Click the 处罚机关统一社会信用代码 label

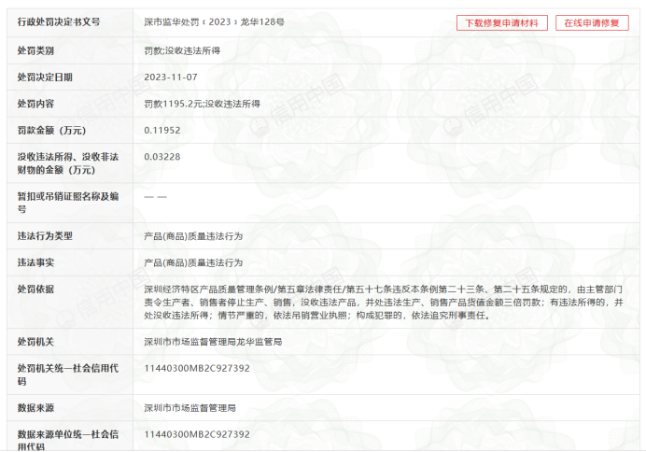pyautogui.click(x=68, y=374)
